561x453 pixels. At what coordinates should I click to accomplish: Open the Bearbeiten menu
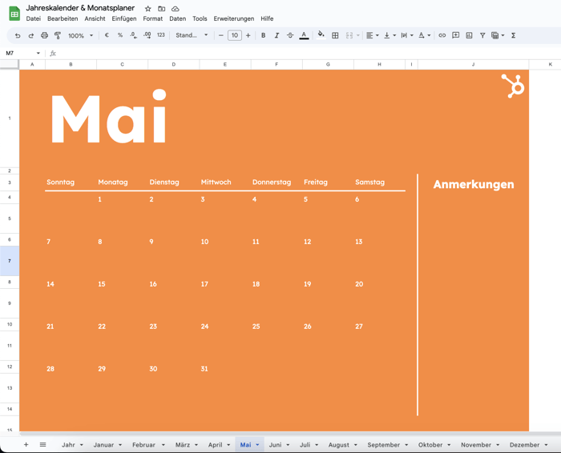pyautogui.click(x=63, y=18)
